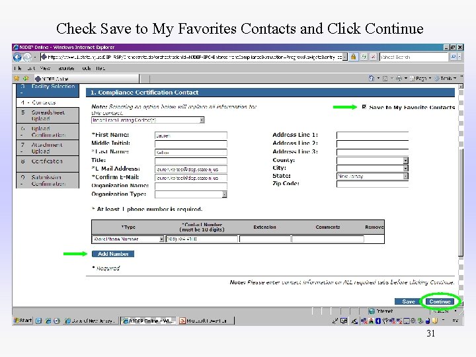This screenshot has width=476, height=357.
Task: Click the Address Line 1 field
Action: tap(372, 136)
